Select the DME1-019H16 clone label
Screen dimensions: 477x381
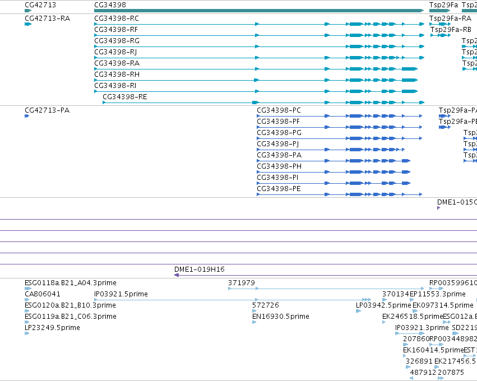199,270
